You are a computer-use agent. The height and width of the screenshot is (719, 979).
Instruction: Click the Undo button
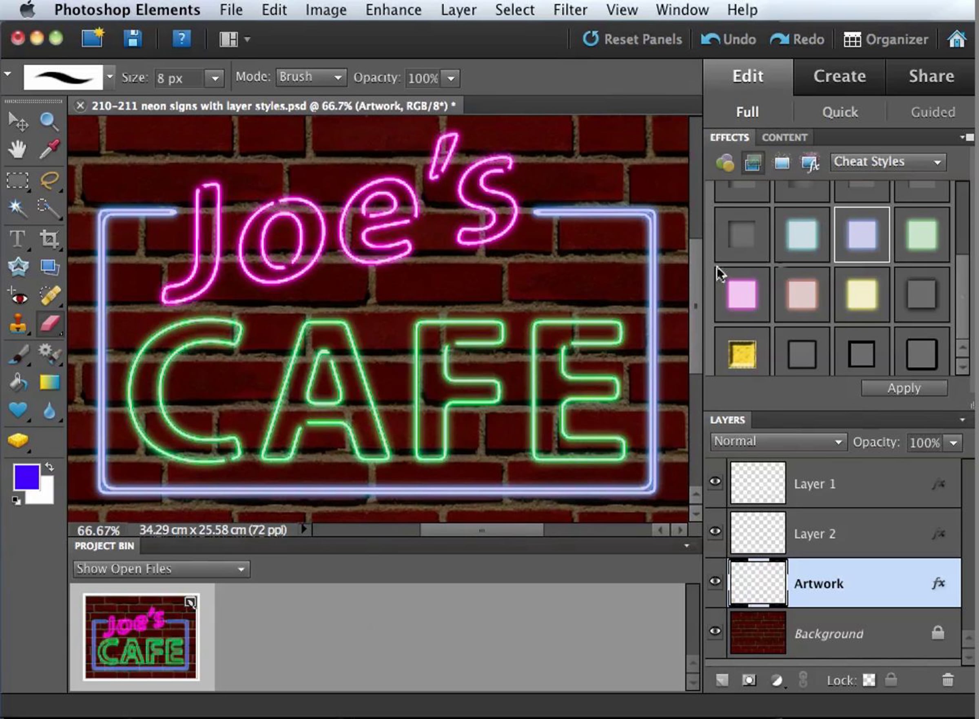pos(728,39)
